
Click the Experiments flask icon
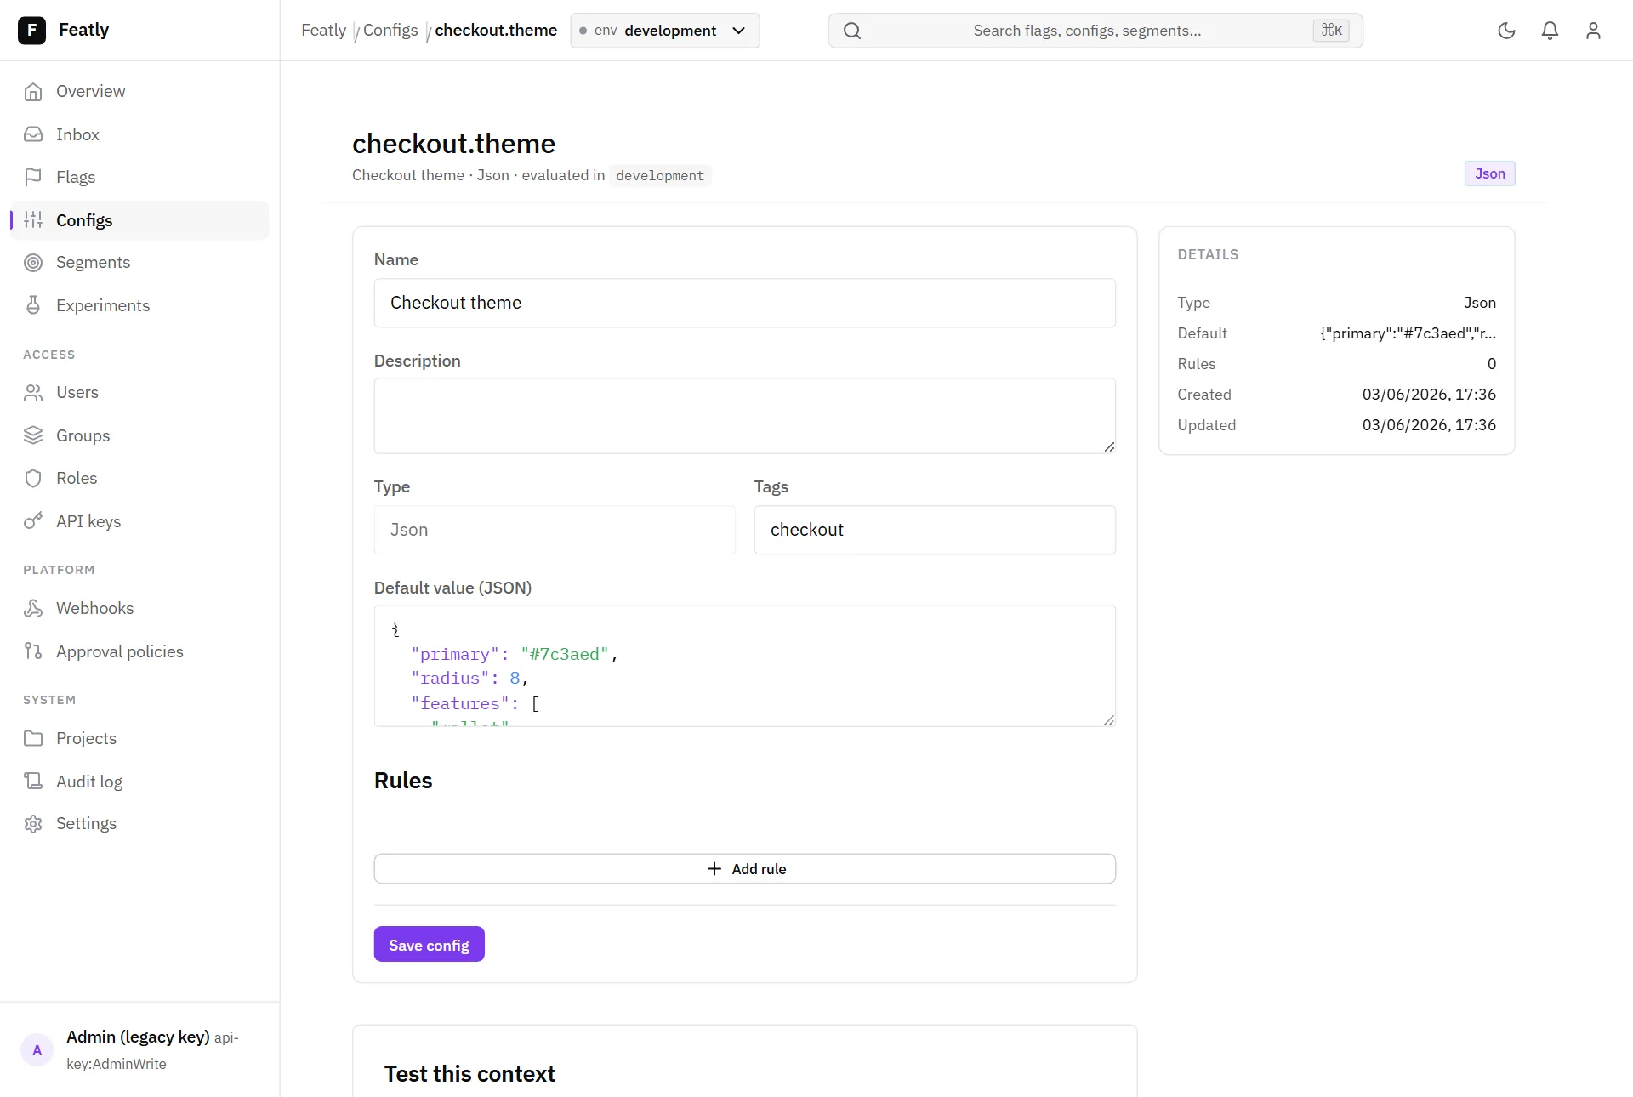click(33, 306)
